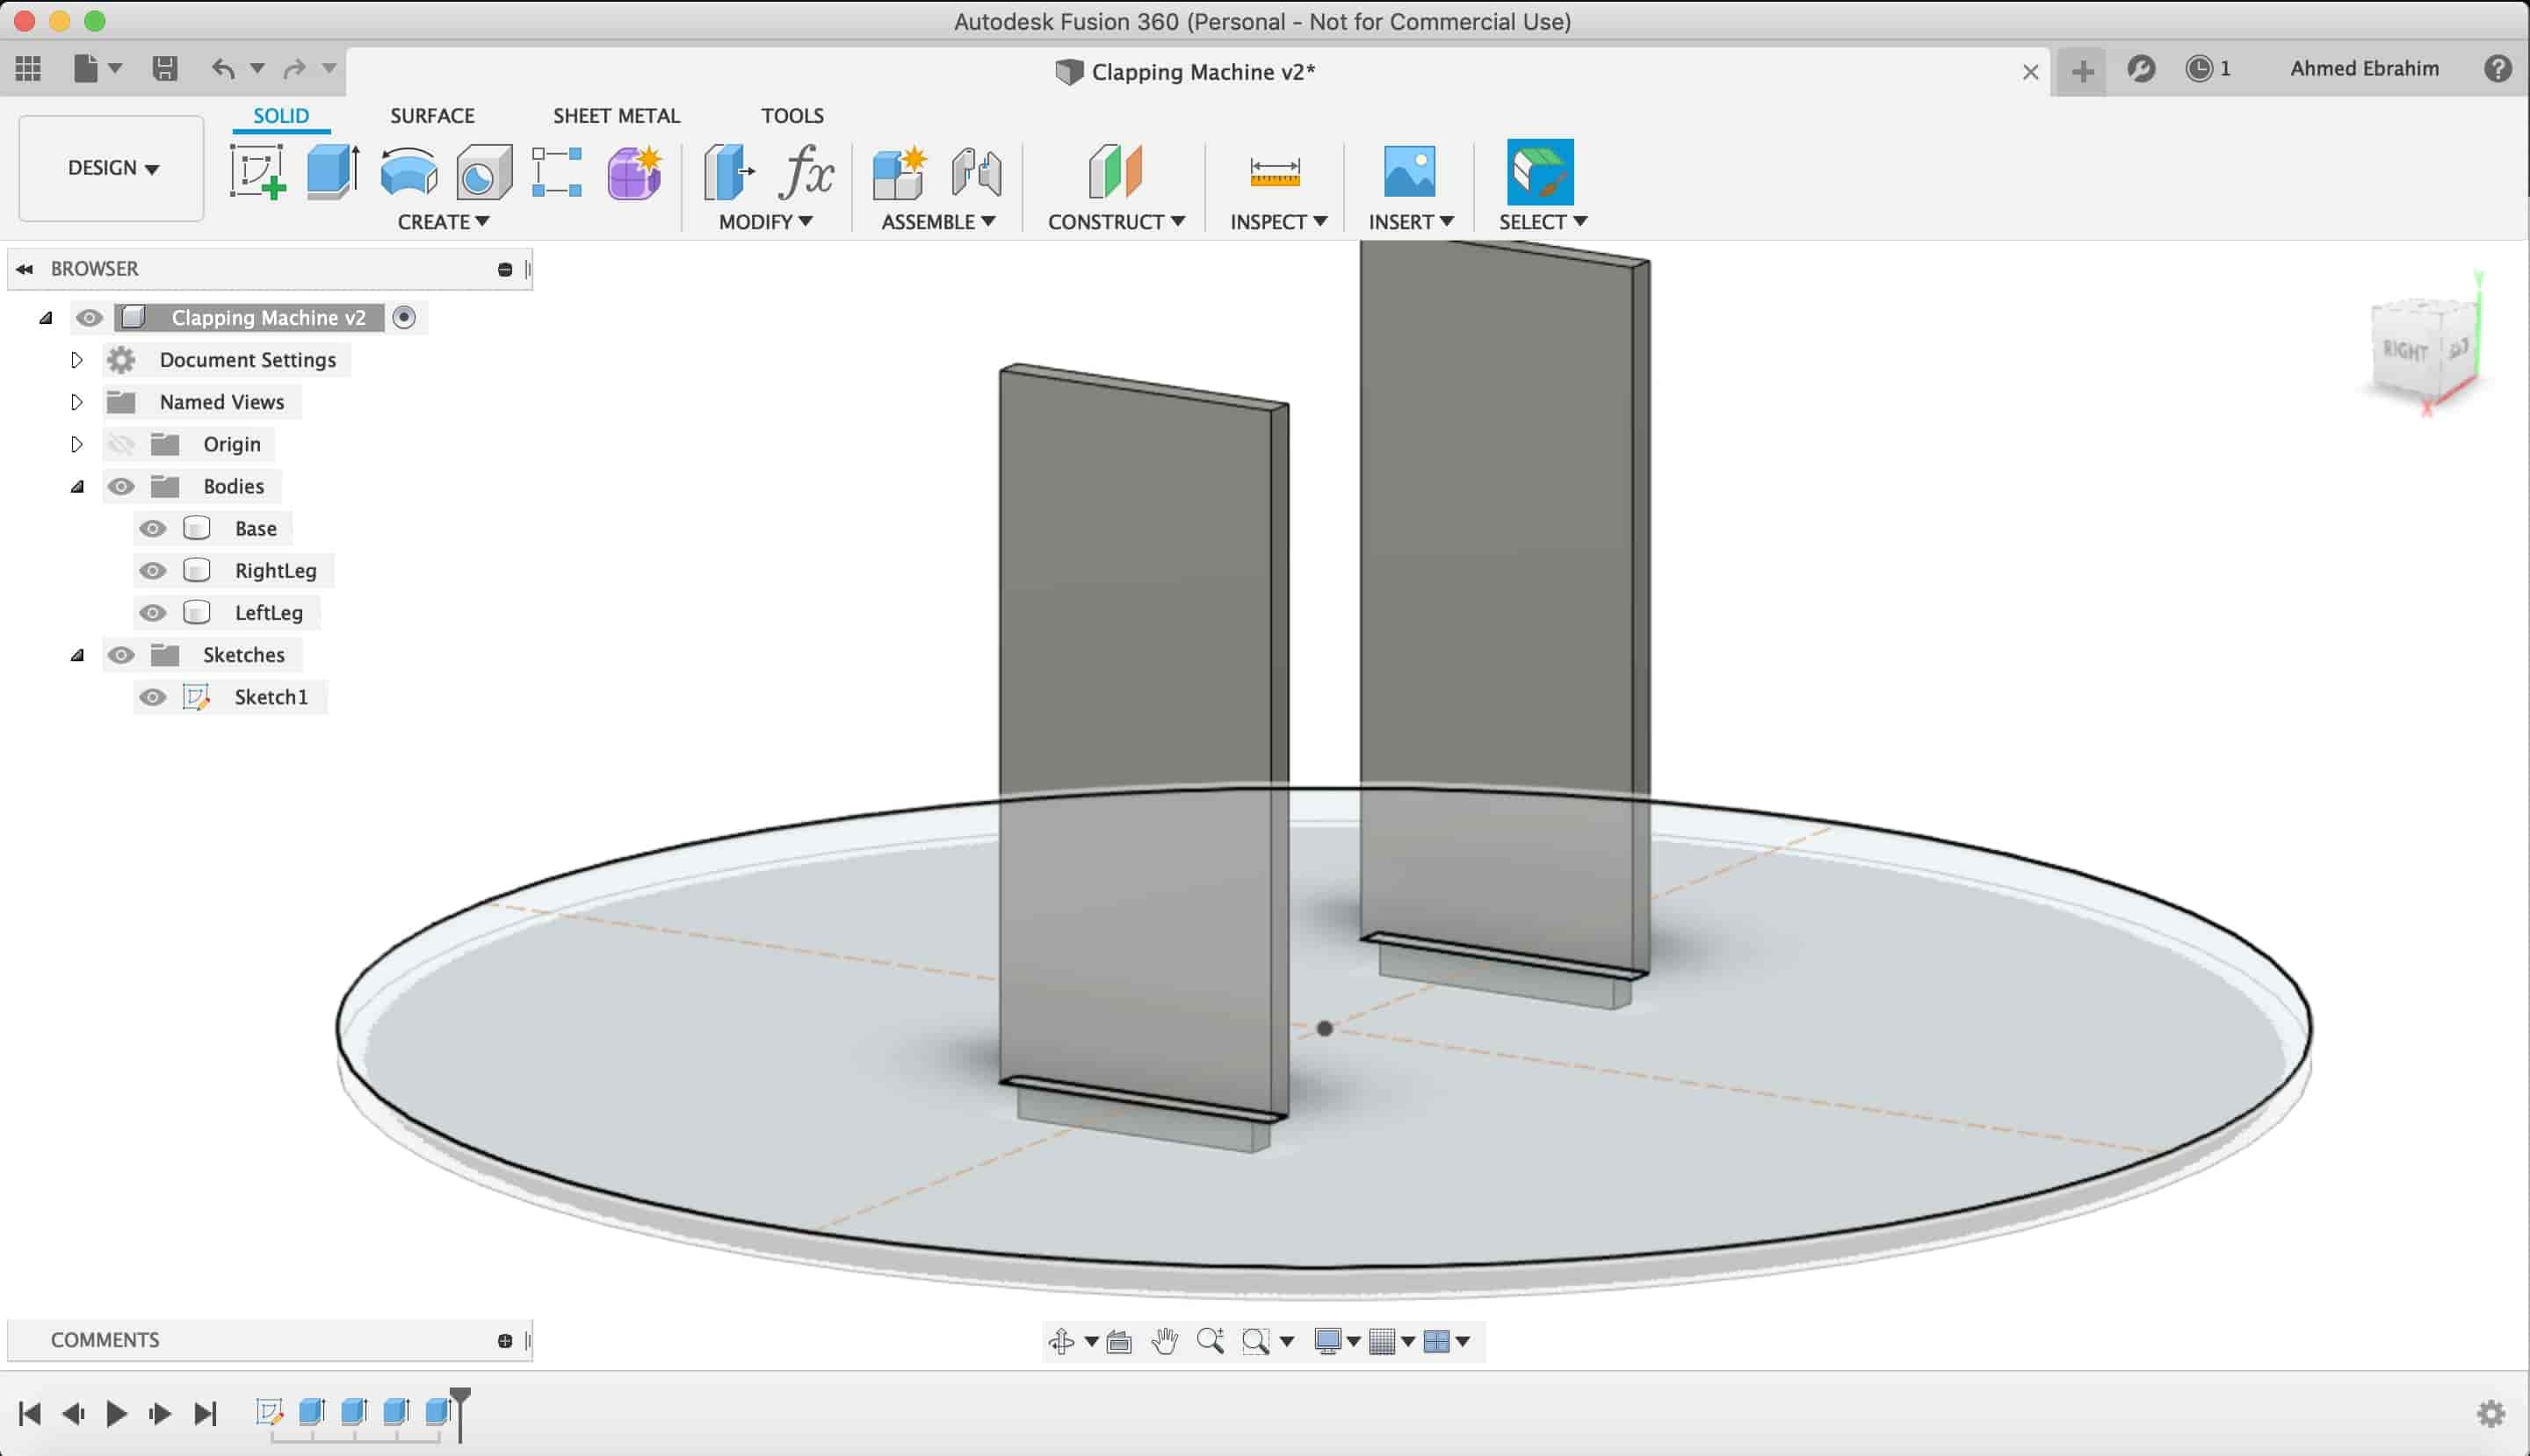
Task: Open the Orbit navigation tool
Action: click(1061, 1341)
